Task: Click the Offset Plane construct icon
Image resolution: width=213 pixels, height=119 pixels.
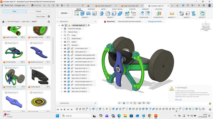Action: click(x=159, y=13)
